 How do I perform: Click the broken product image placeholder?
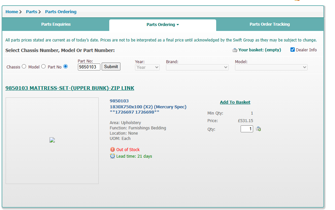tap(52, 140)
